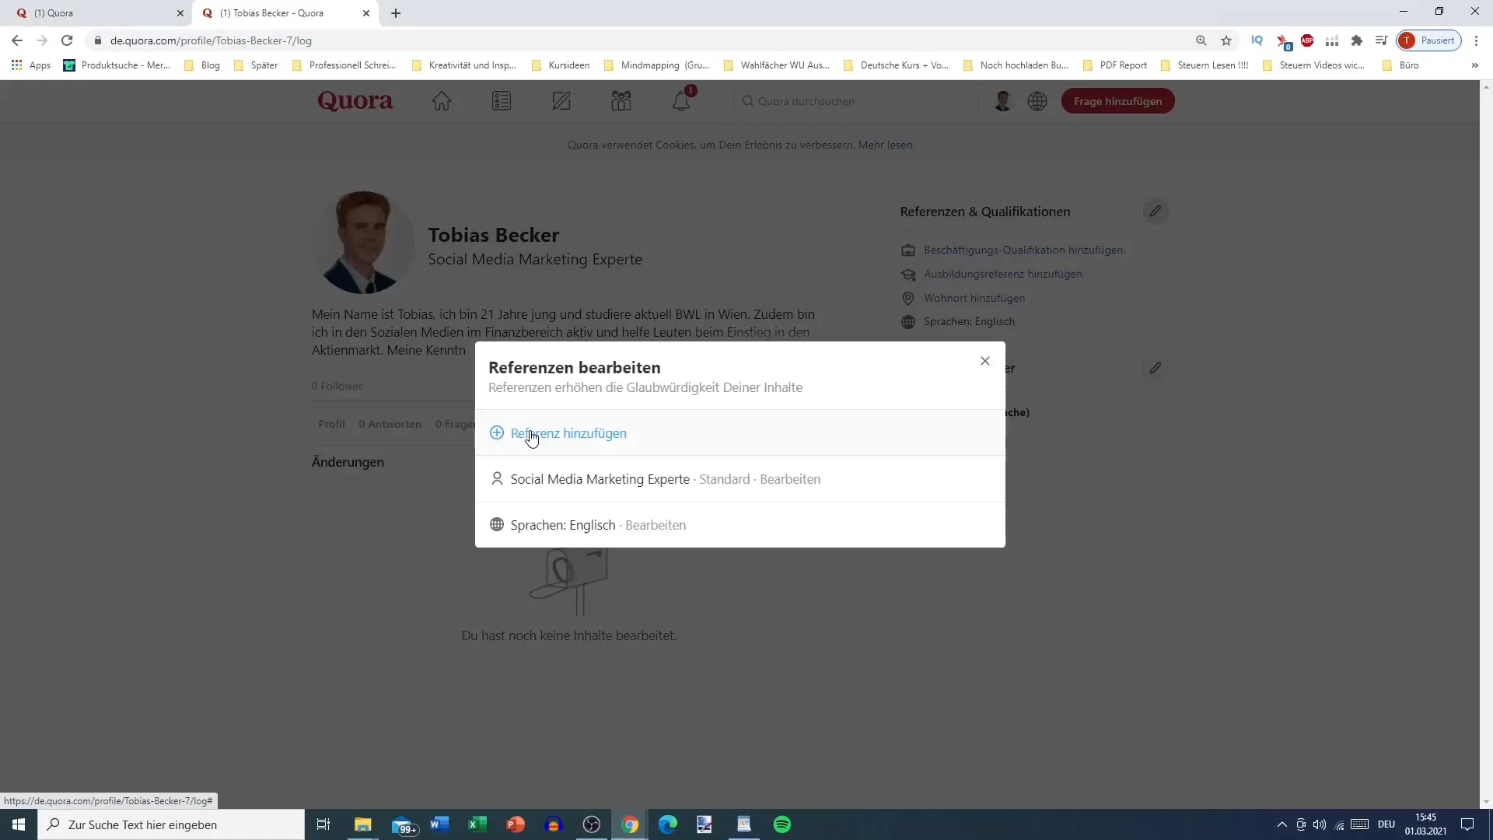Open notifications bell icon
The width and height of the screenshot is (1493, 840).
681,101
